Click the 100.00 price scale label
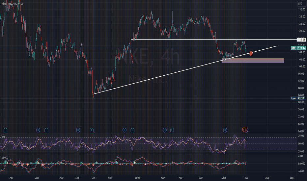 coord(302,66)
